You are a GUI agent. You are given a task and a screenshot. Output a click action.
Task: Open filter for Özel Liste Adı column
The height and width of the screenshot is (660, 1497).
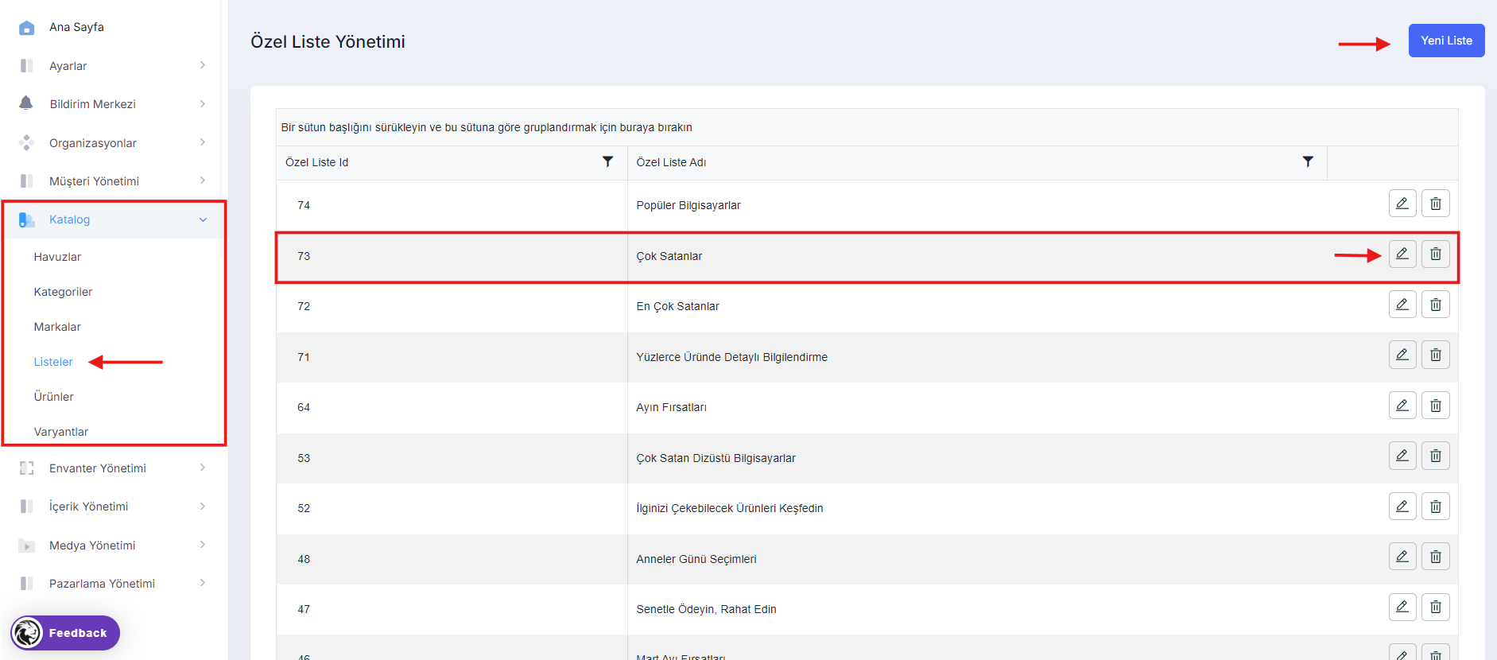pos(1308,161)
